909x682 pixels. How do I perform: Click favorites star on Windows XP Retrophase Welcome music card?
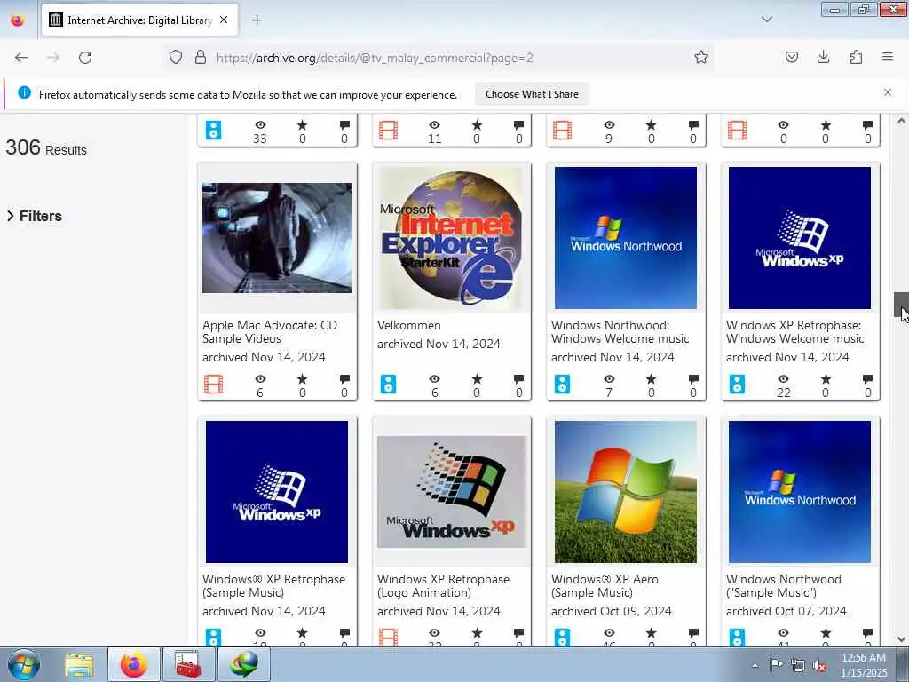tap(826, 378)
